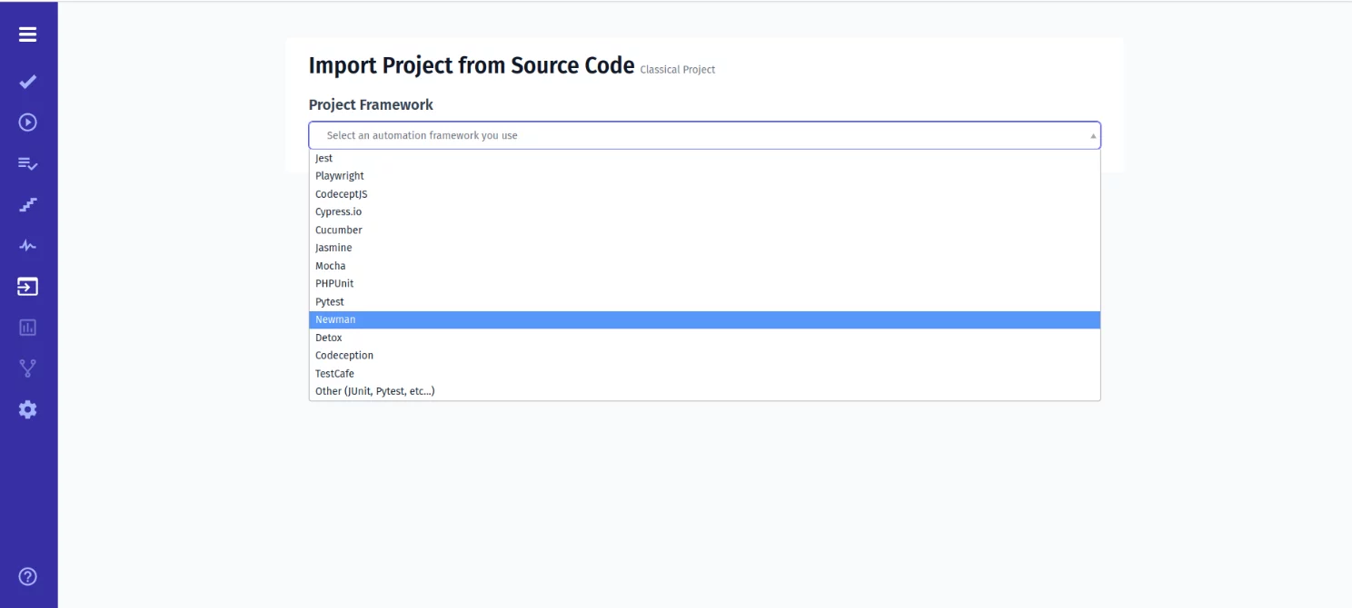Open the Settings gear icon

tap(27, 409)
